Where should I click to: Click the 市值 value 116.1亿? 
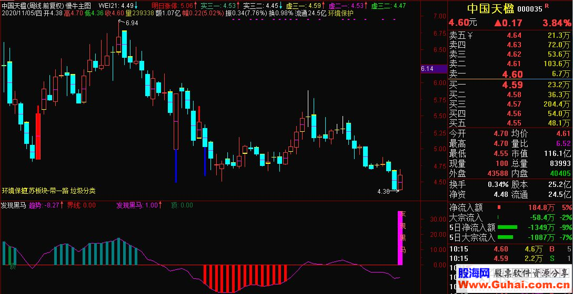point(557,154)
